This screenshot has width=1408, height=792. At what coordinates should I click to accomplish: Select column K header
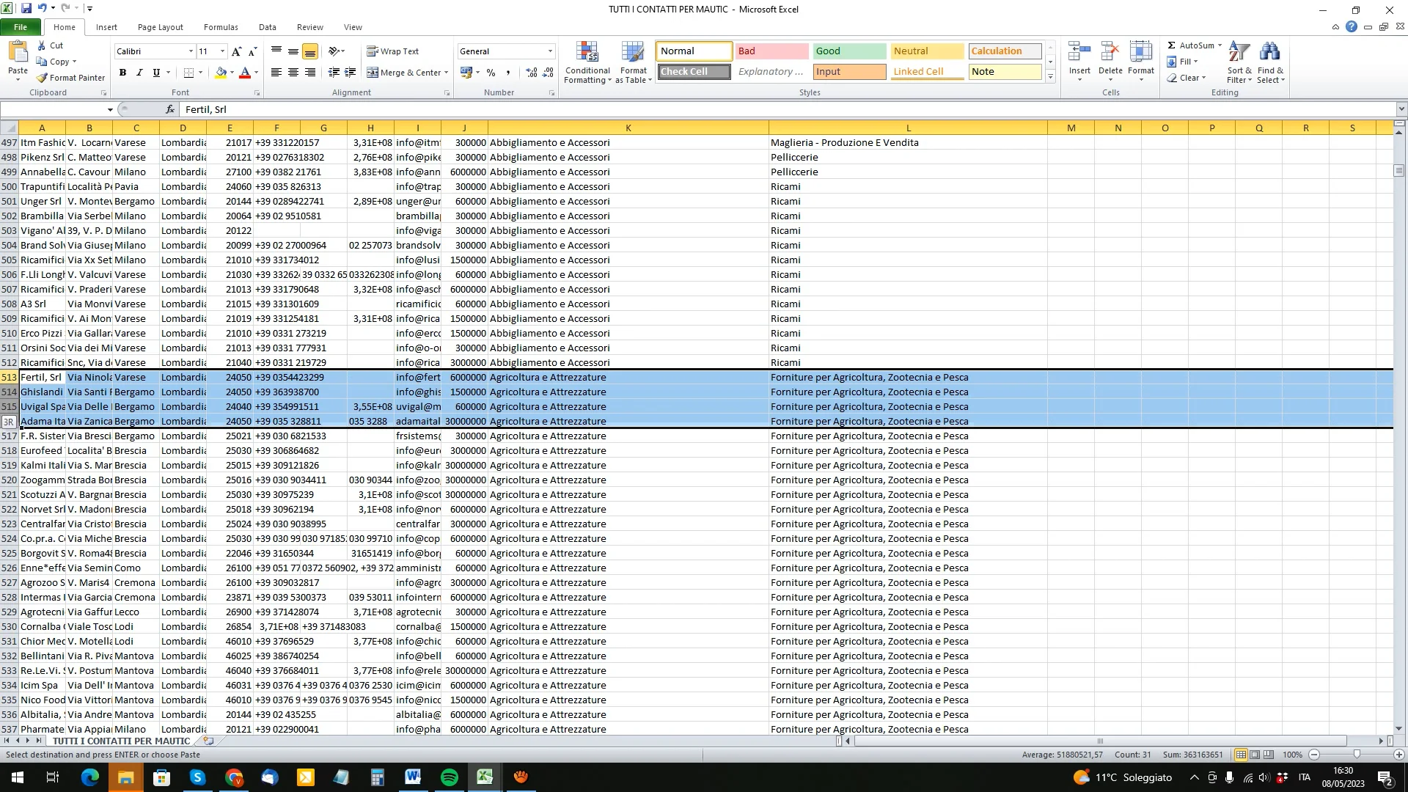628,128
